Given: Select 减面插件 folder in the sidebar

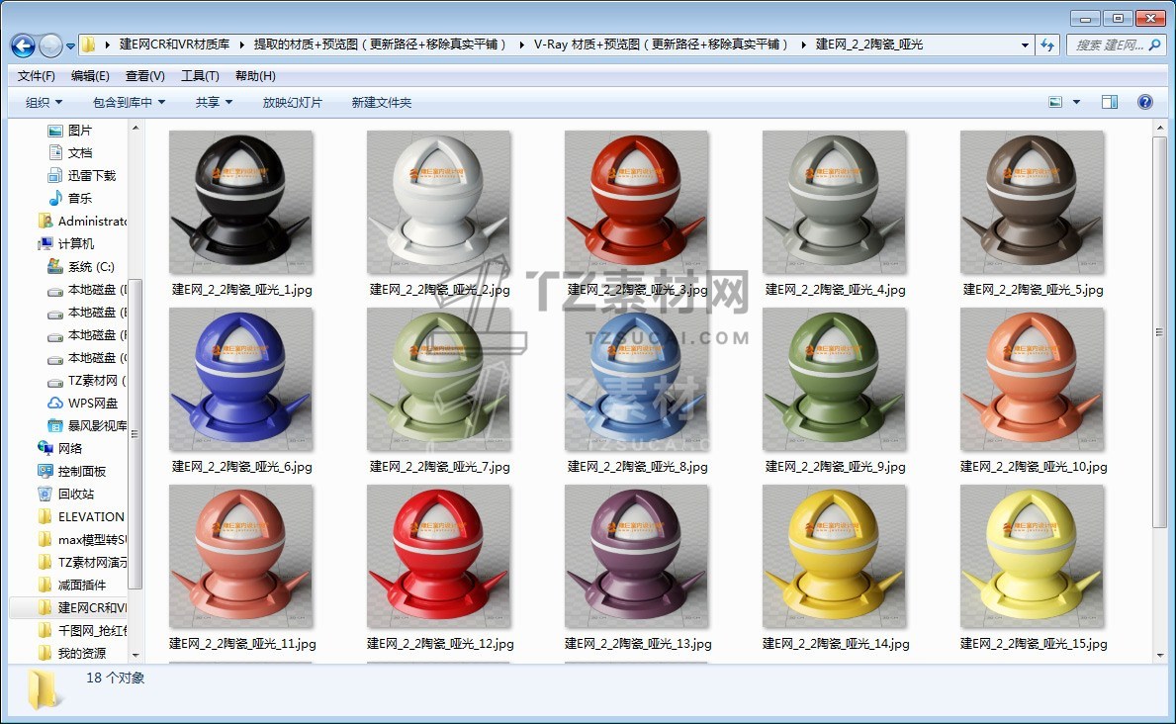Looking at the screenshot, I should click(x=72, y=585).
